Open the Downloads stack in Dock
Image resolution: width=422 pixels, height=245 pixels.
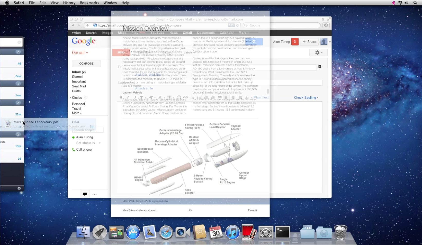point(324,232)
